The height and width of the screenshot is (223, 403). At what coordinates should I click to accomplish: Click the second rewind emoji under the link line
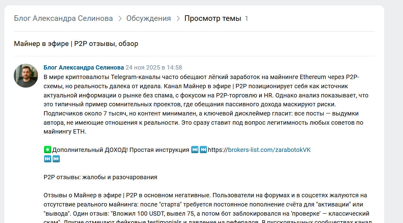56,159
